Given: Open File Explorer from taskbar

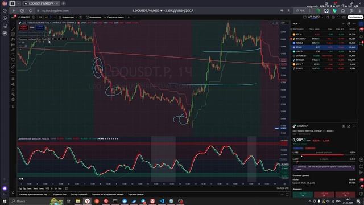Looking at the screenshot, I should coord(78,201).
